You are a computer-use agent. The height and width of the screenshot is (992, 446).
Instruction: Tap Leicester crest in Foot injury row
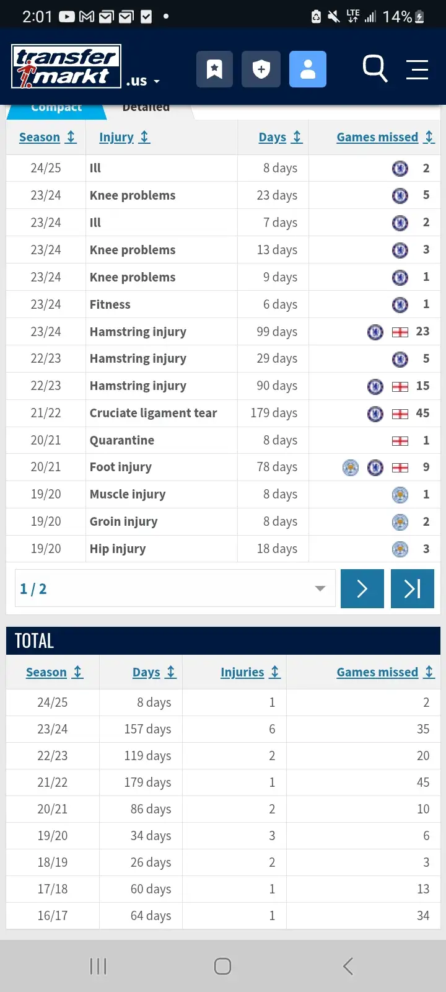tap(351, 467)
